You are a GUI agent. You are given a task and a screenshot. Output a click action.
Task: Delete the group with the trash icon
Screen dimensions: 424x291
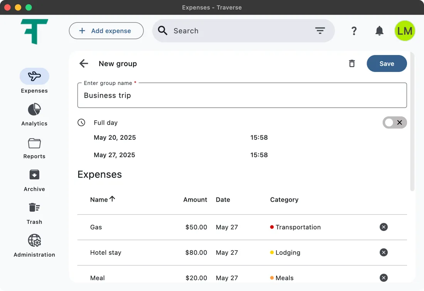pos(352,64)
